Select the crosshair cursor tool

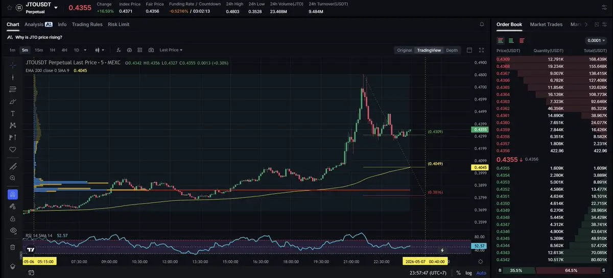pyautogui.click(x=13, y=65)
